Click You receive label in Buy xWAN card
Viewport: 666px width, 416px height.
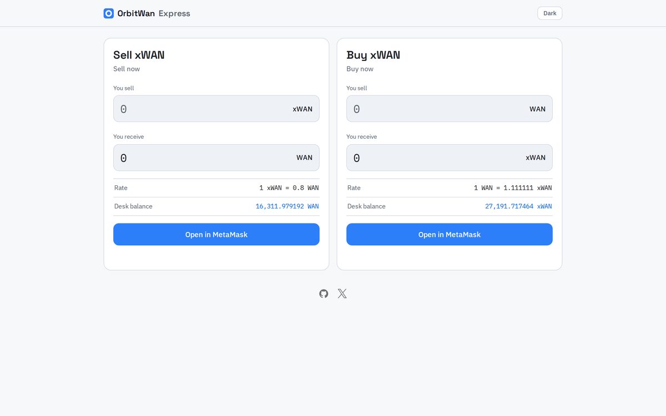coord(362,137)
